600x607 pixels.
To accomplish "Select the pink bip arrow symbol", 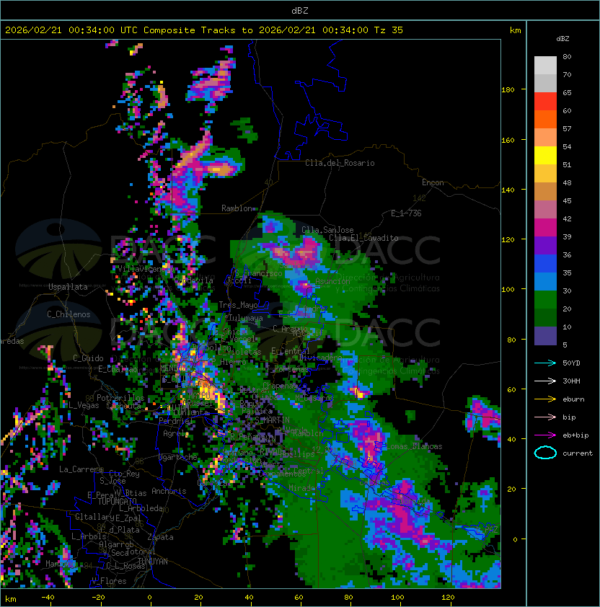I will [545, 417].
